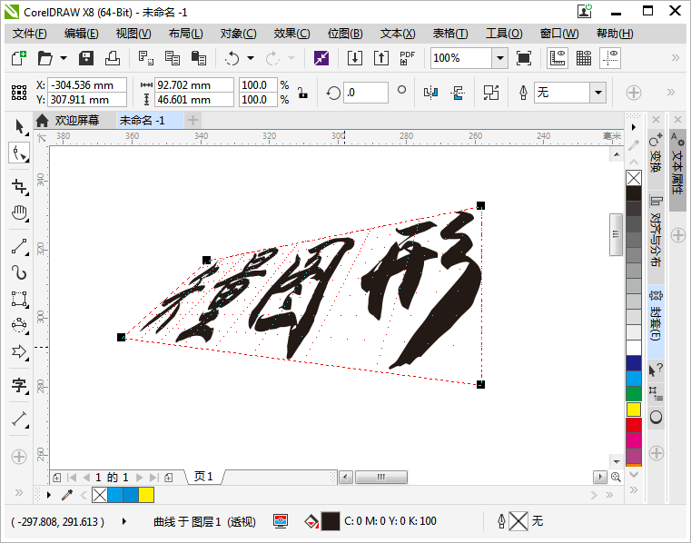Open the Open-file dropdown arrow
This screenshot has height=543, width=691.
[64, 58]
